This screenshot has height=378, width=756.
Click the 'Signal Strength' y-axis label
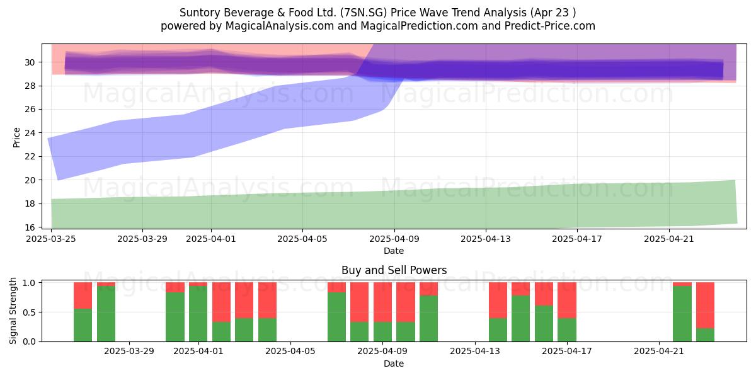click(14, 312)
